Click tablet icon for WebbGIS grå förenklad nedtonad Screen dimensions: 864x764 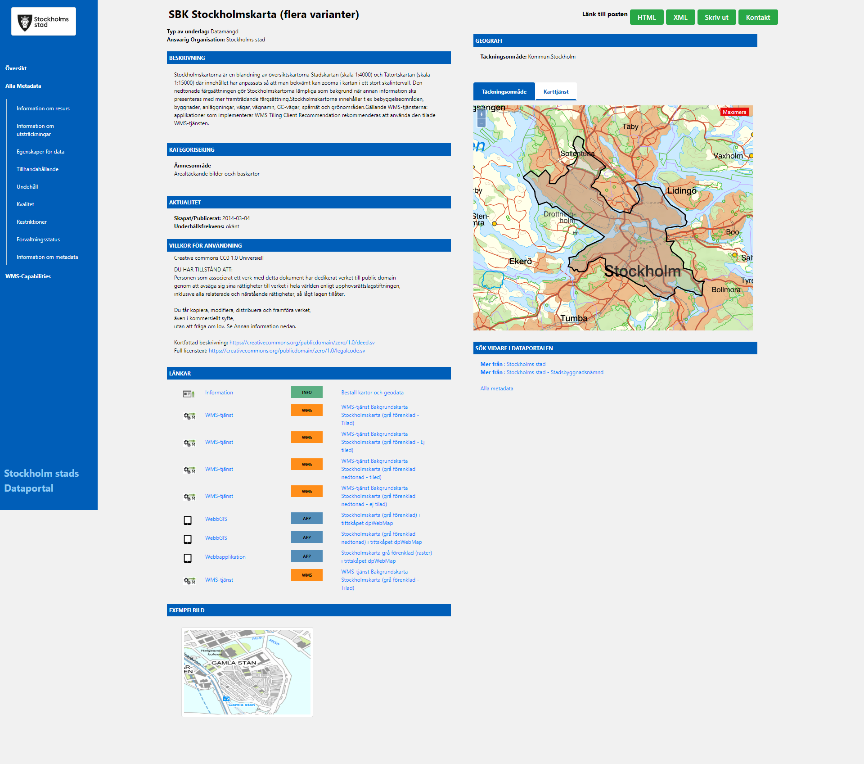point(188,539)
